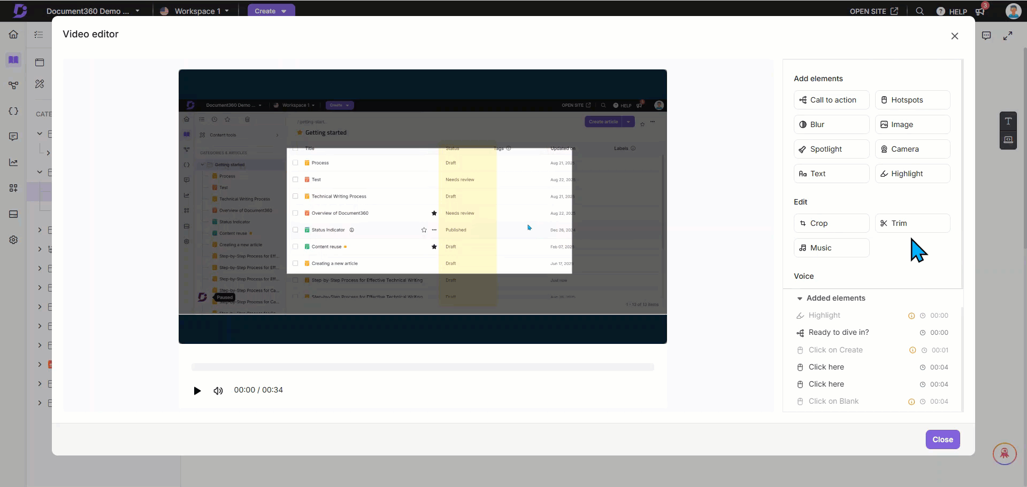
Task: Select the Click on Create element
Action: (872, 350)
